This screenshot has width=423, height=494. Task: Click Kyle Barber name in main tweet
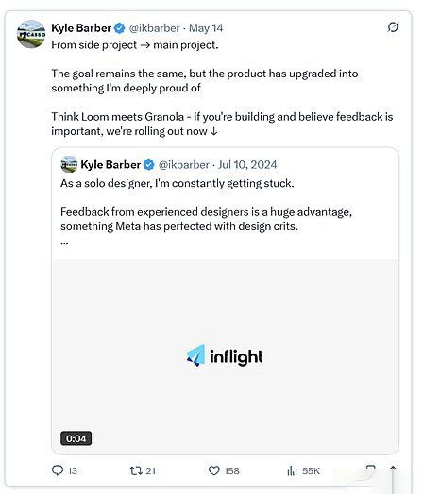click(81, 28)
